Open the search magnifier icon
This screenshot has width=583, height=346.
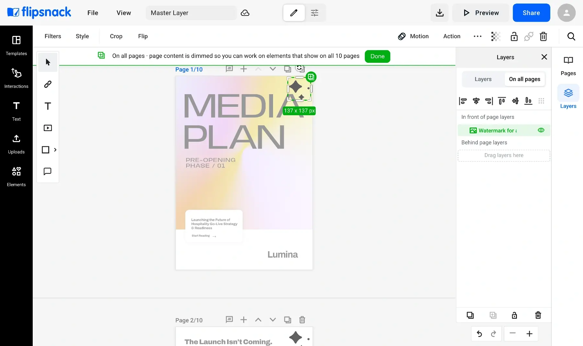pos(571,36)
